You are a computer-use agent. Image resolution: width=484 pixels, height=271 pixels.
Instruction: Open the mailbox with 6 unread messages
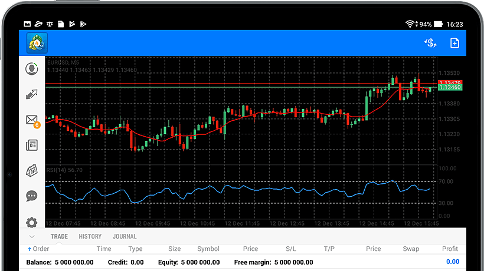pos(32,121)
